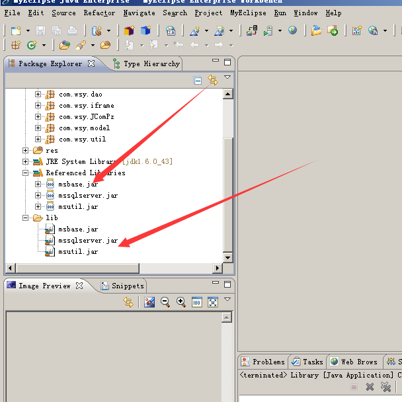Open the Edit menu
The height and width of the screenshot is (402, 402).
(36, 13)
